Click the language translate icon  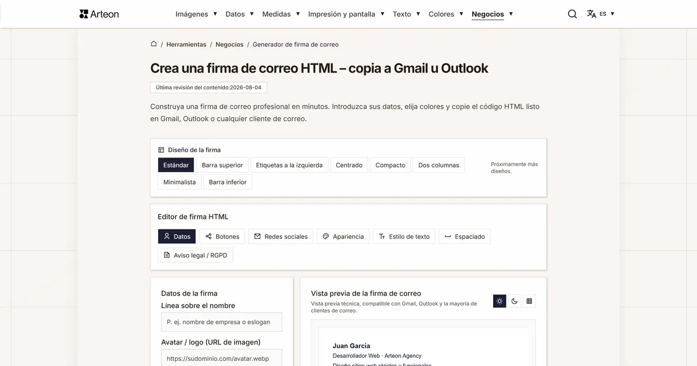point(591,14)
